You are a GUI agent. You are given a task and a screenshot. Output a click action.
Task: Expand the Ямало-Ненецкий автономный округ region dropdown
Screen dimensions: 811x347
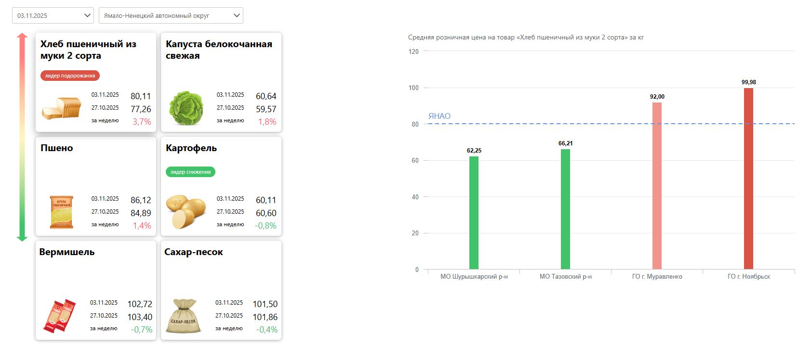click(171, 15)
